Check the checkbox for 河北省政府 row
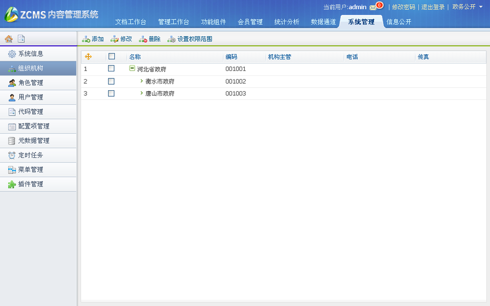 click(111, 69)
